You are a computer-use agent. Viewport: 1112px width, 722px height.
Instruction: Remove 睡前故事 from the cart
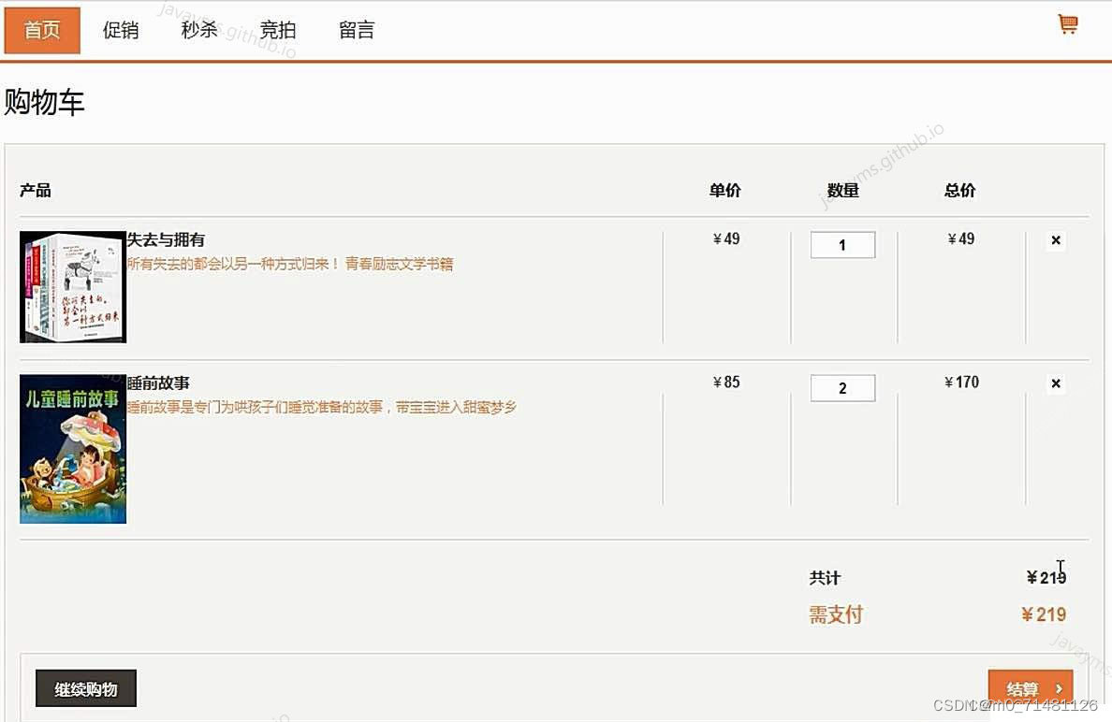click(x=1056, y=383)
